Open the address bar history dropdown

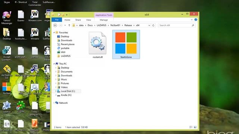tap(149, 25)
